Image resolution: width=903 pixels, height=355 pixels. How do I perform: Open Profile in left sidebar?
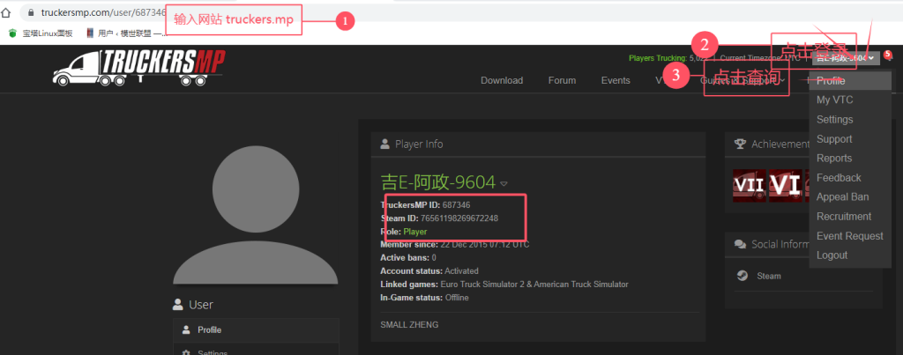(x=256, y=330)
